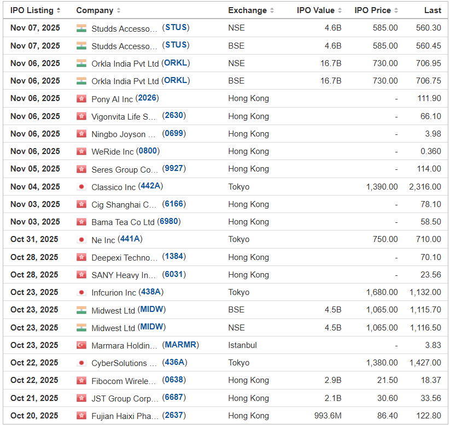
Task: Open the 2026 ticker link
Action: (x=147, y=98)
